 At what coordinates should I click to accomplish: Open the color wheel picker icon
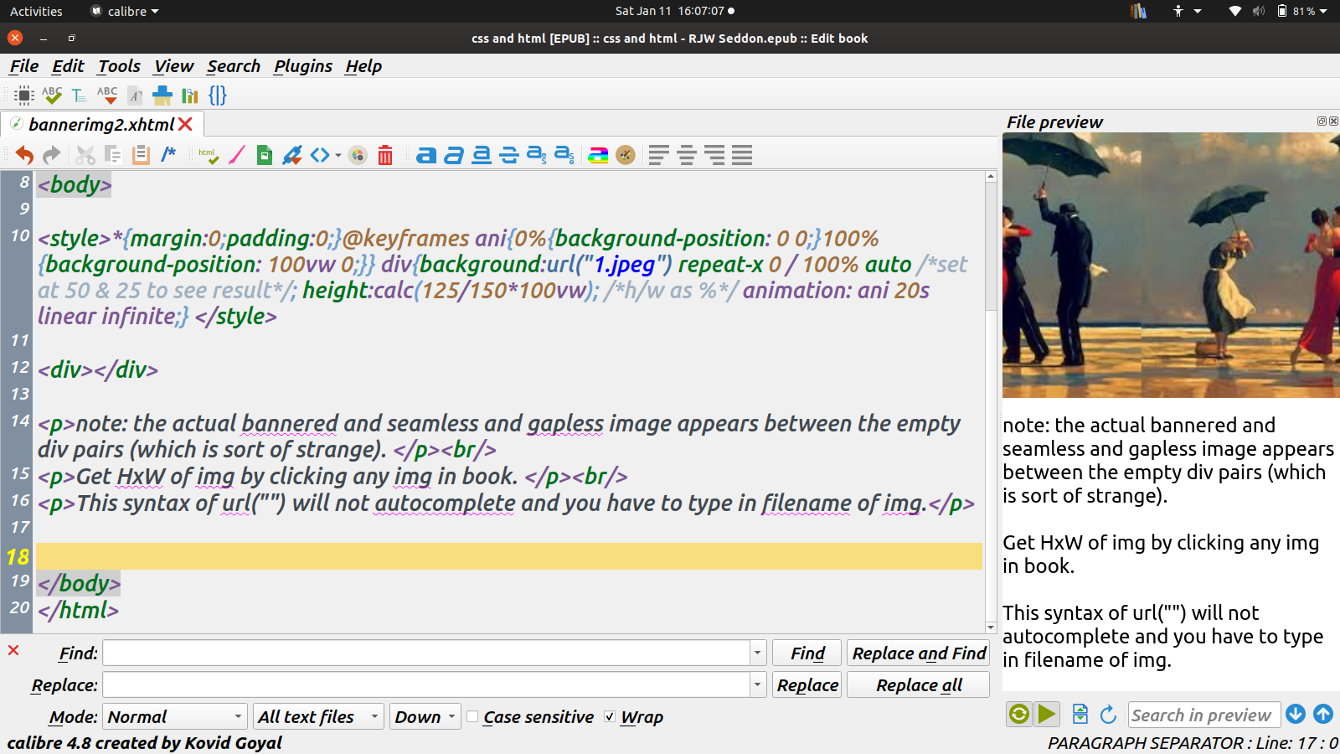coord(358,155)
